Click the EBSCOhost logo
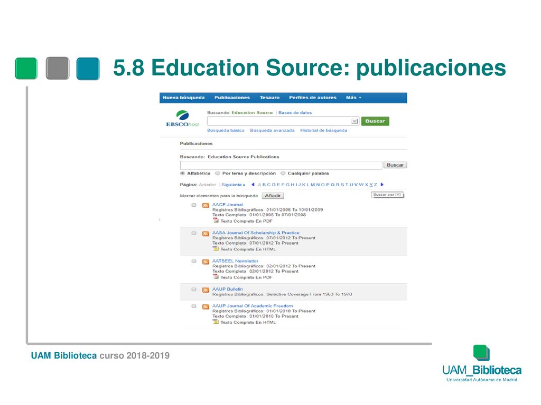The width and height of the screenshot is (541, 405). [182, 119]
